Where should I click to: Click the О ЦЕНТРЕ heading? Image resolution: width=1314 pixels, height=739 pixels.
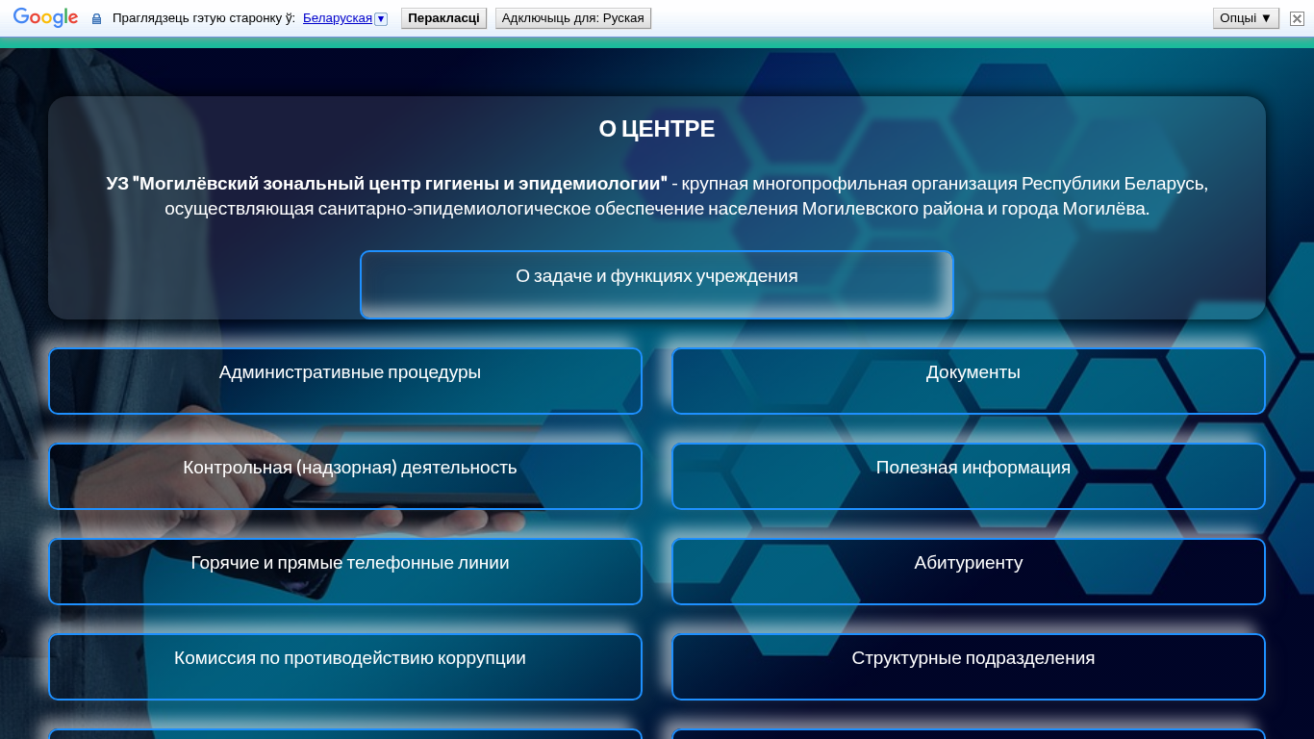pos(657,129)
